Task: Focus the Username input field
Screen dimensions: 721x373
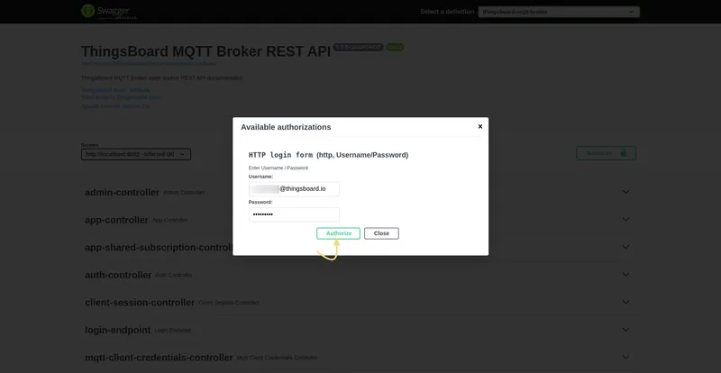Action: tap(294, 189)
